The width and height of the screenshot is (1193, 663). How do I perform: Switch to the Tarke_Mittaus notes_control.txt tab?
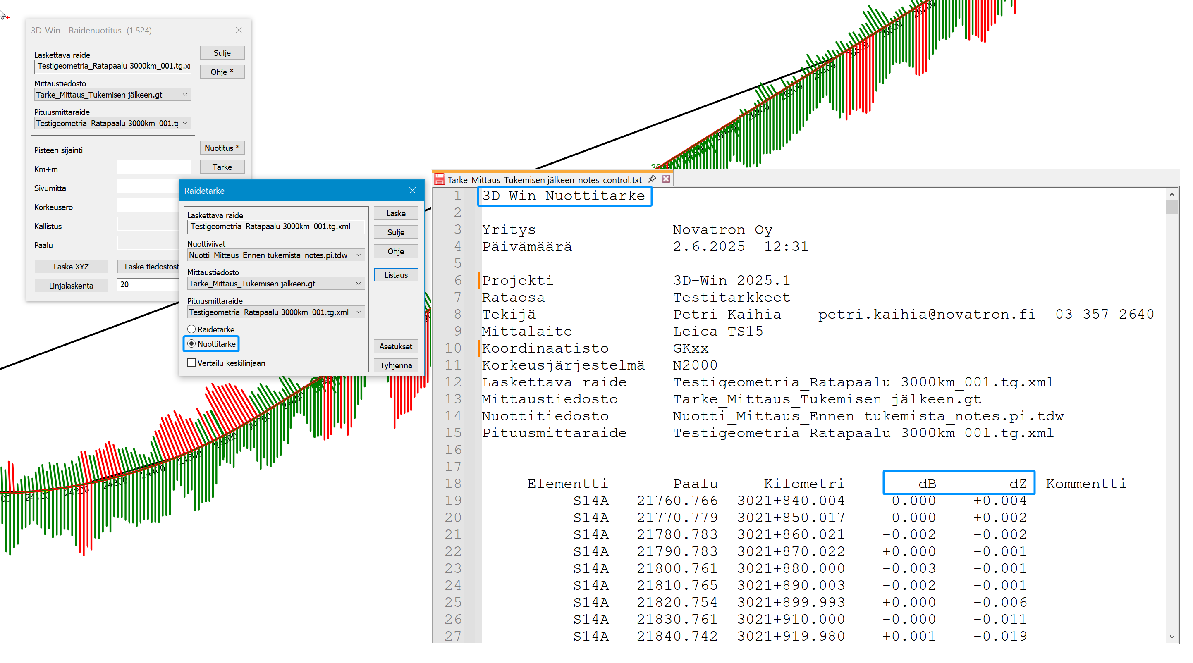pos(544,180)
